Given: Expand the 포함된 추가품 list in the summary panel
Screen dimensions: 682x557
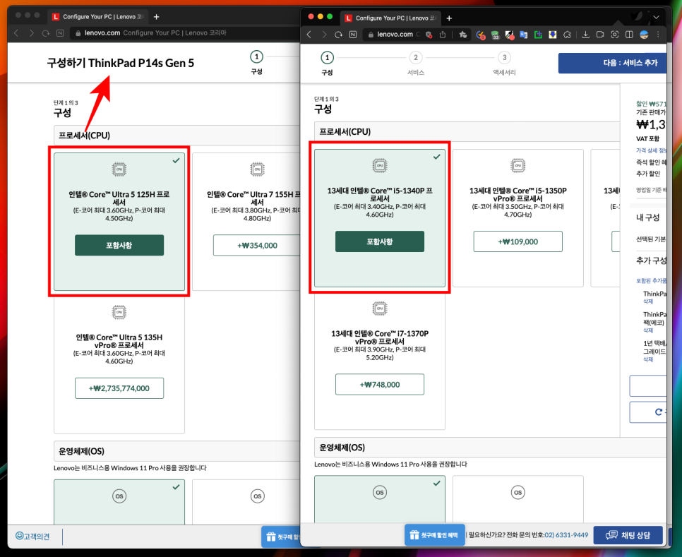Looking at the screenshot, I should click(651, 281).
